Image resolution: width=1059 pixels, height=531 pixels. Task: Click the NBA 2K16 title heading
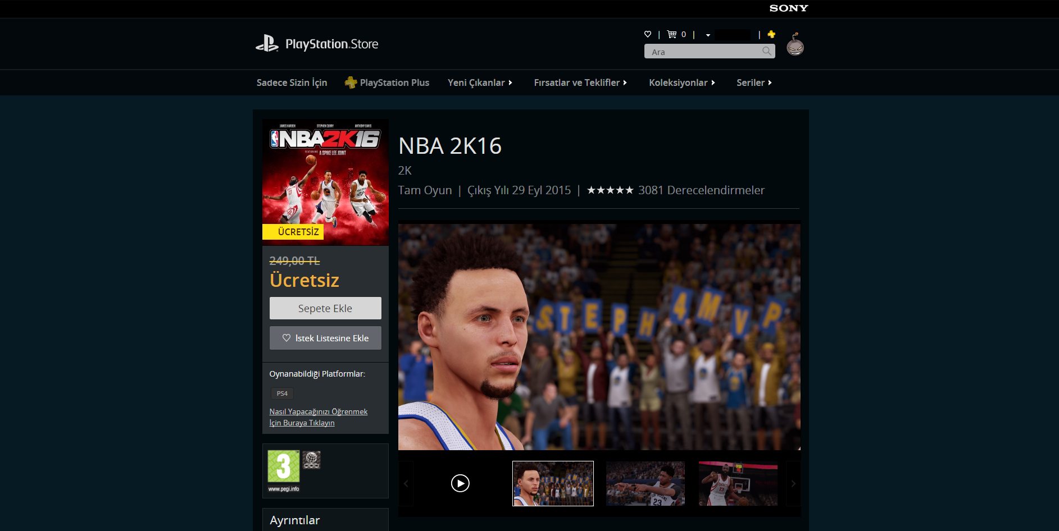pyautogui.click(x=450, y=146)
